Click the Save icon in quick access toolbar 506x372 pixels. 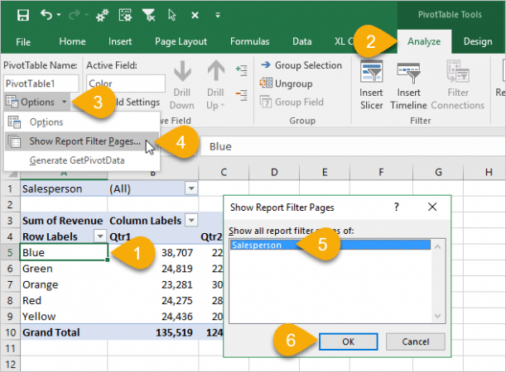pos(22,14)
